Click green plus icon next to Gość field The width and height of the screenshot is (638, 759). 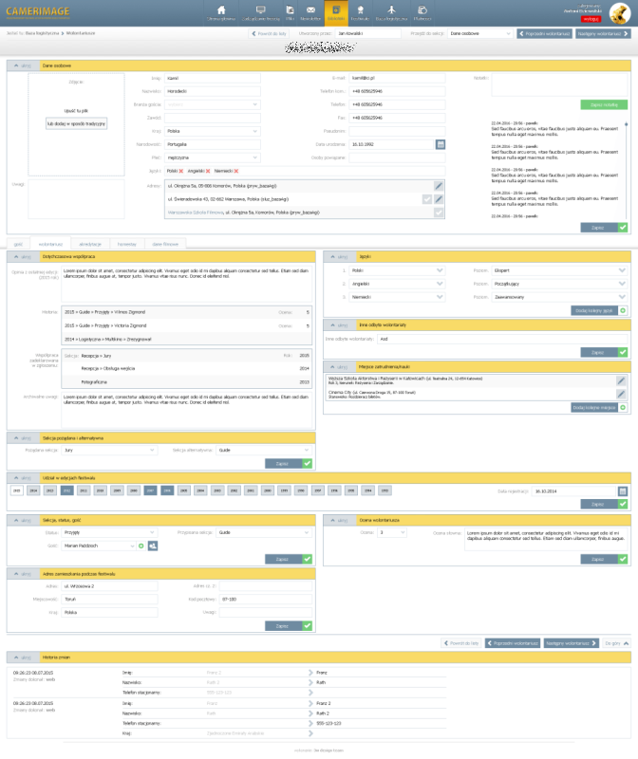point(141,546)
